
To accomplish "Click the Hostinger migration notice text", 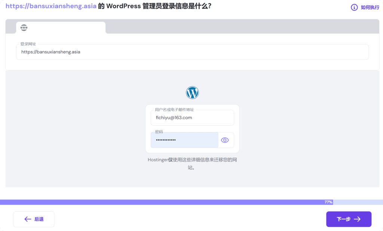I will pyautogui.click(x=192, y=164).
